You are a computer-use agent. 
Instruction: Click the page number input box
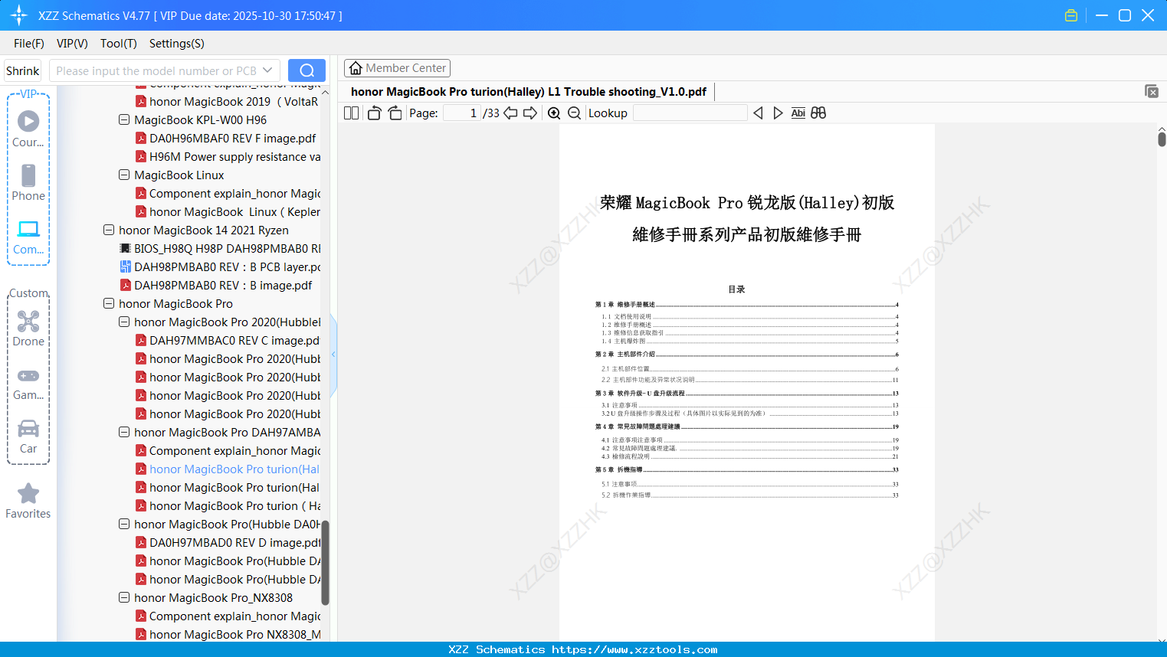[461, 113]
